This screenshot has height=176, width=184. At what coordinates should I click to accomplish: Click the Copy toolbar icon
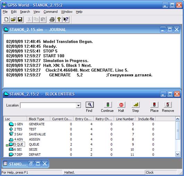pos(36,19)
